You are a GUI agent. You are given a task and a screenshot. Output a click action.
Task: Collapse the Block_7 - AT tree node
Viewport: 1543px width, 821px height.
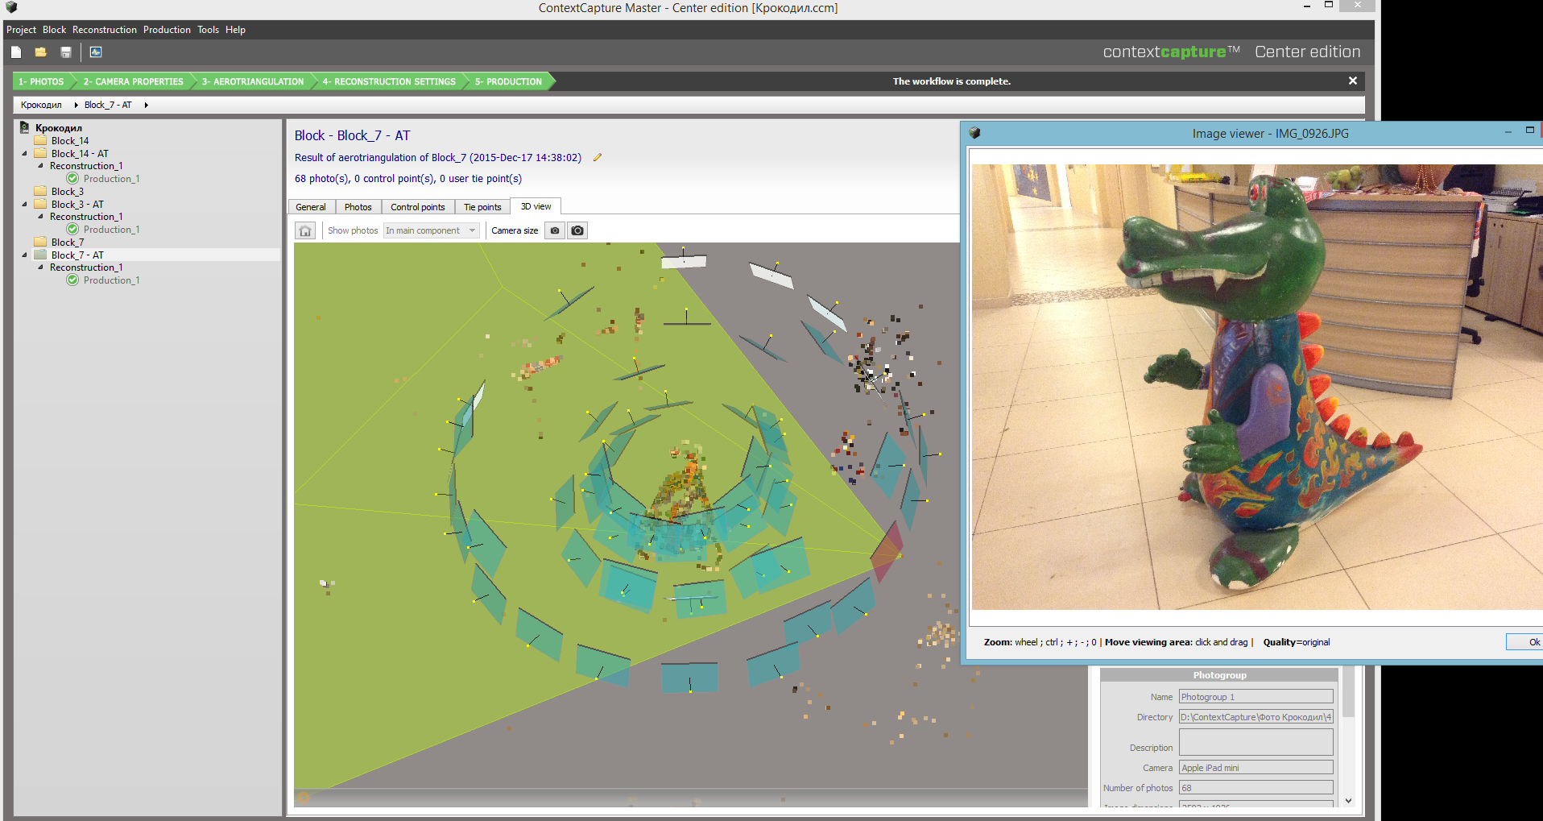[24, 255]
